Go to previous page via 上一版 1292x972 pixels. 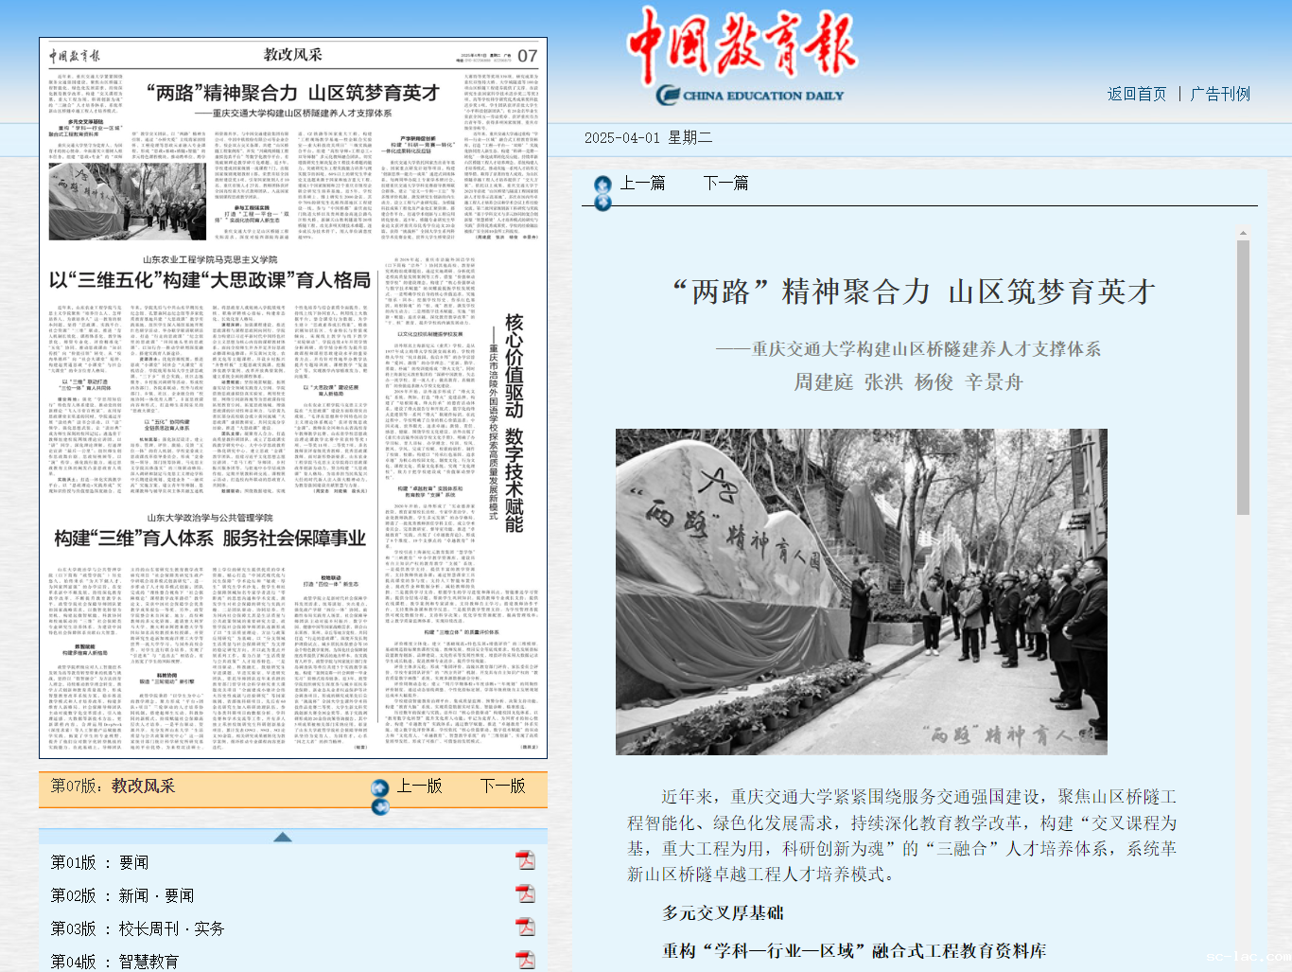point(419,786)
